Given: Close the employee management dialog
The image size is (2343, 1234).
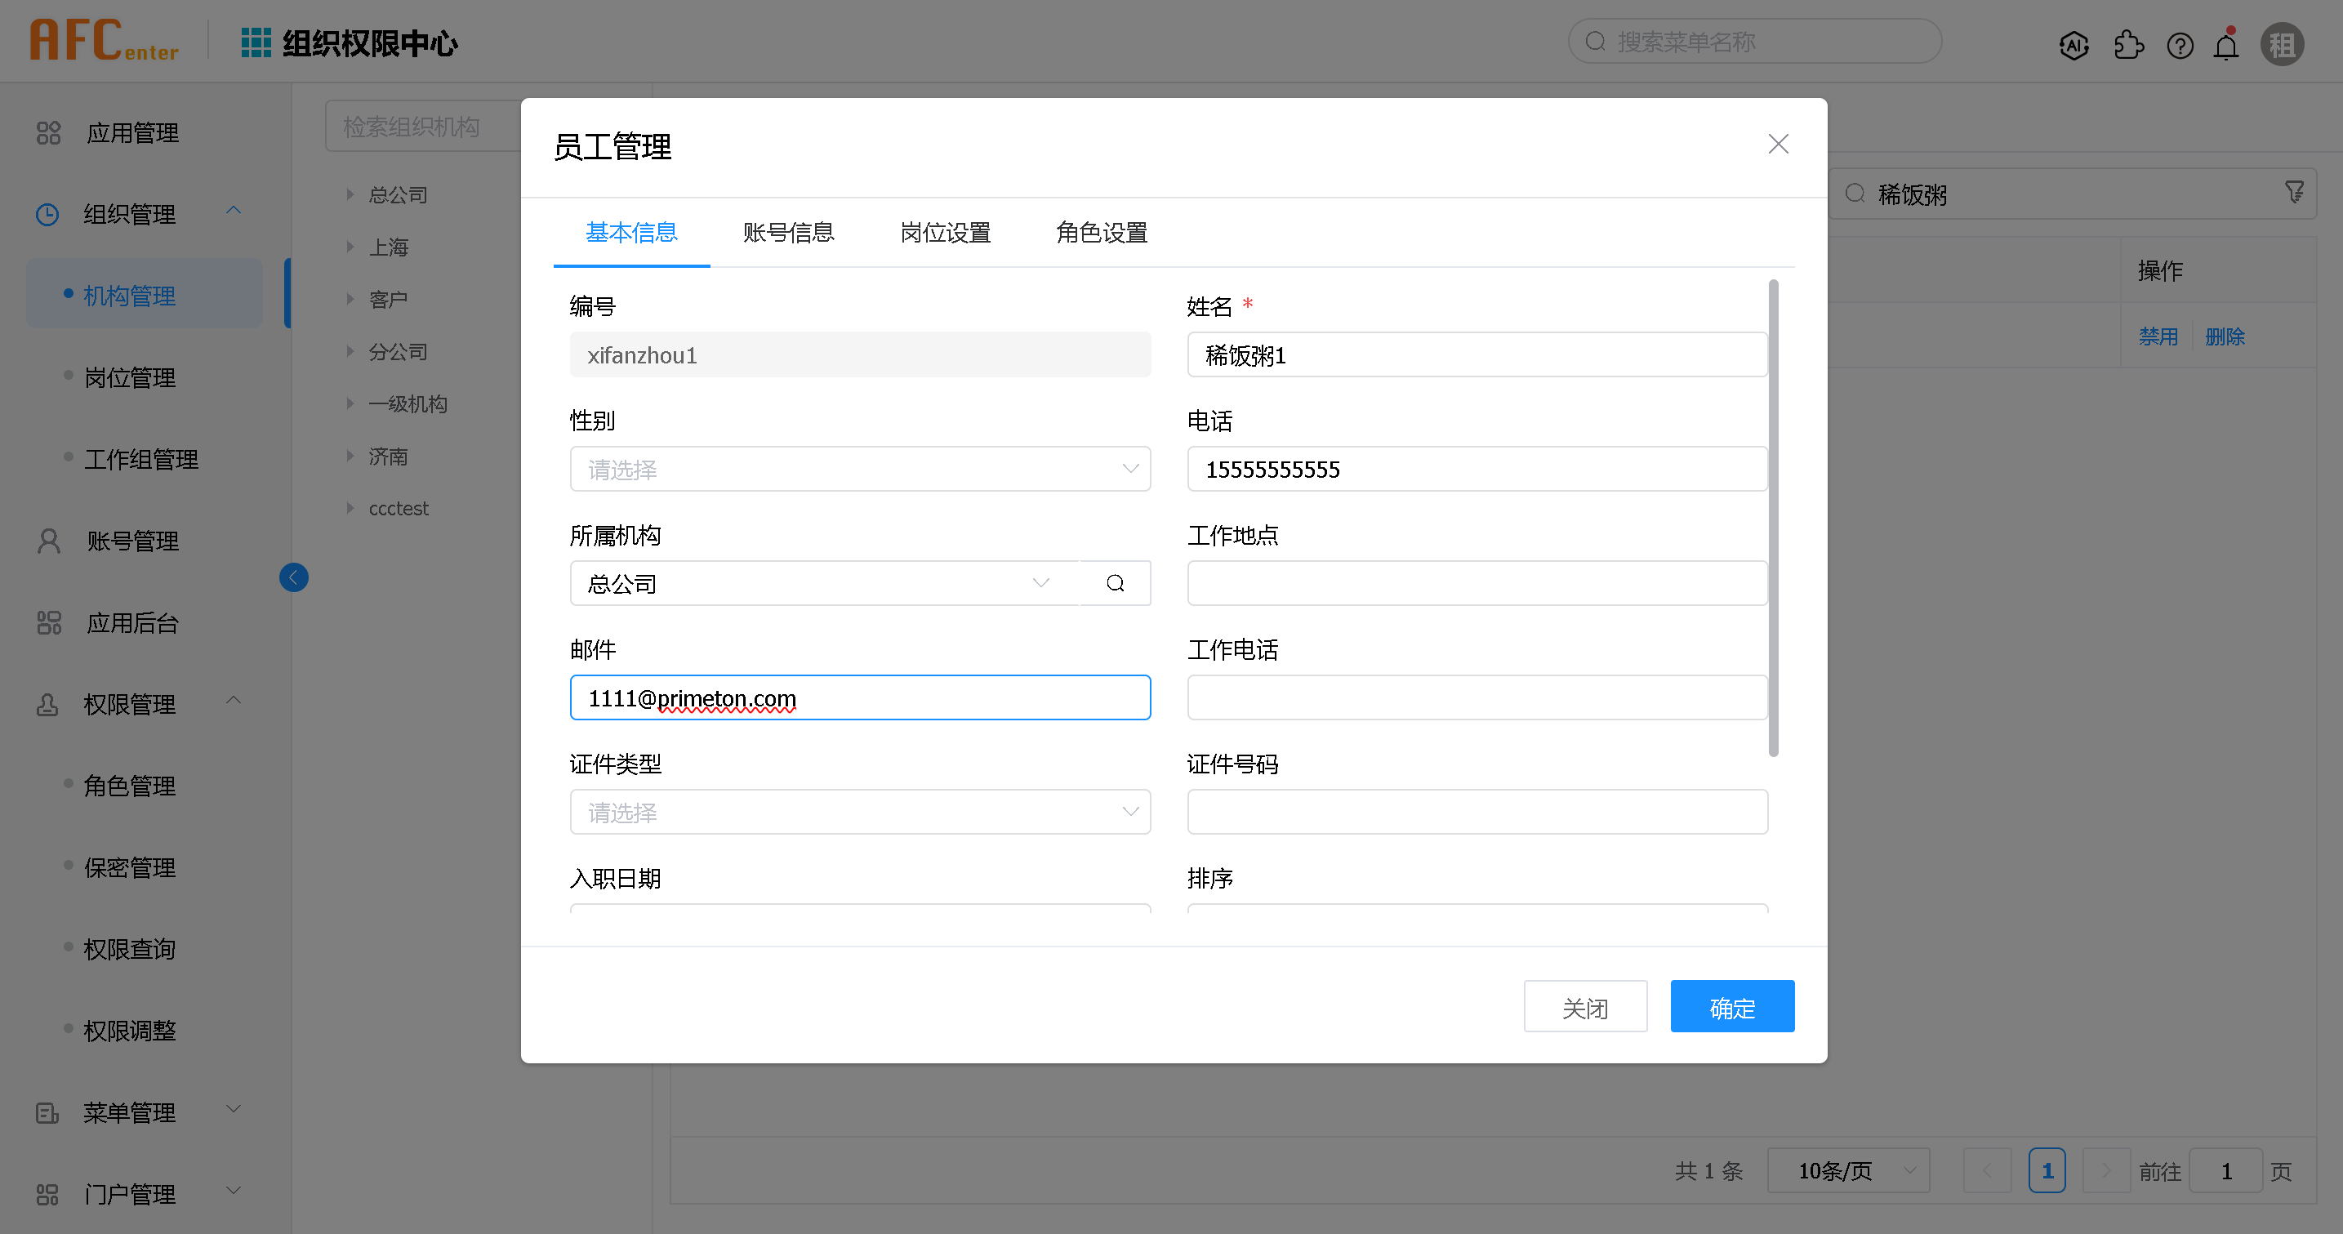Looking at the screenshot, I should tap(1777, 144).
